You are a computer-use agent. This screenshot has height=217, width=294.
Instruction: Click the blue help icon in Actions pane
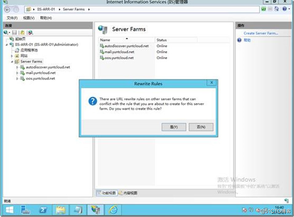click(x=239, y=40)
